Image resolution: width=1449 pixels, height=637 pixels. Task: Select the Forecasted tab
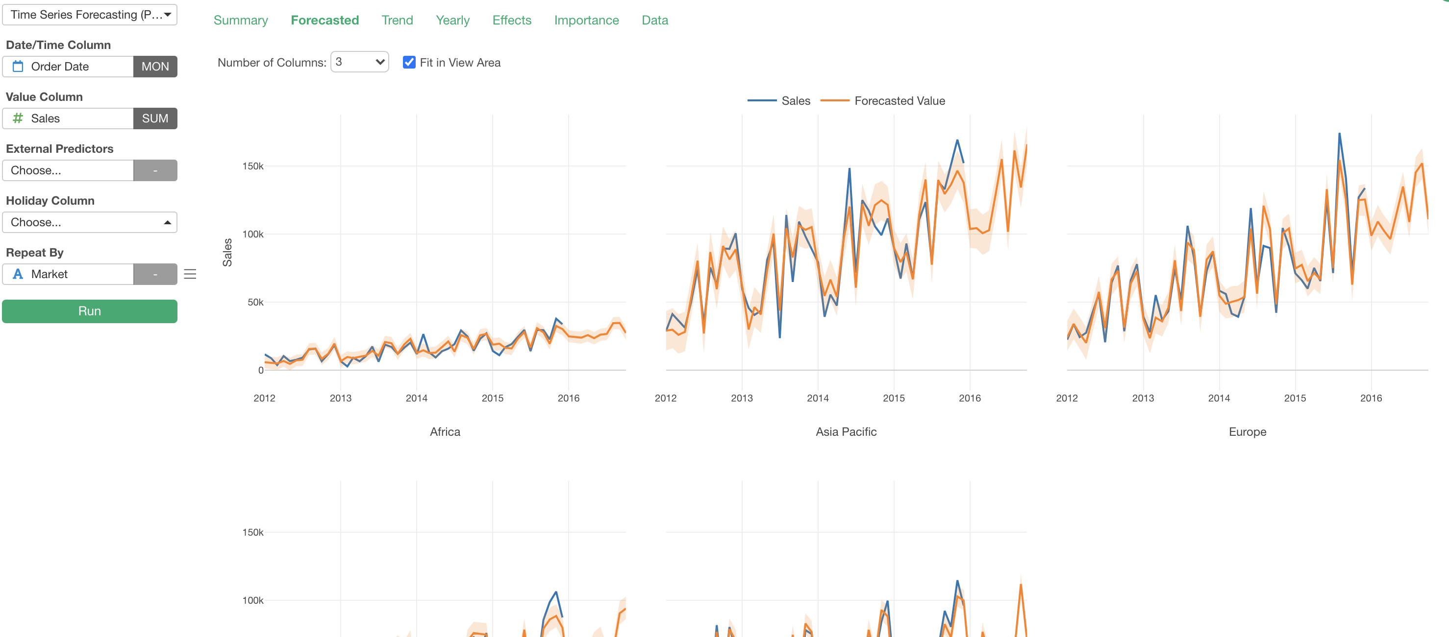325,20
